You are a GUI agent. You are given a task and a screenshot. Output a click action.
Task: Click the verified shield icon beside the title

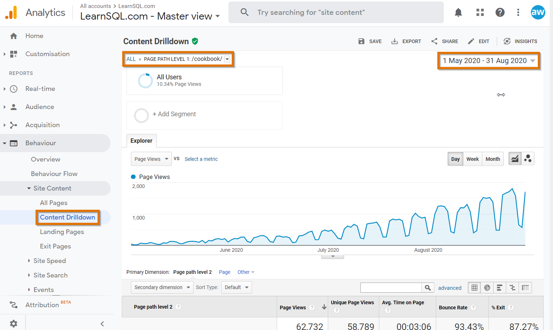coord(195,41)
